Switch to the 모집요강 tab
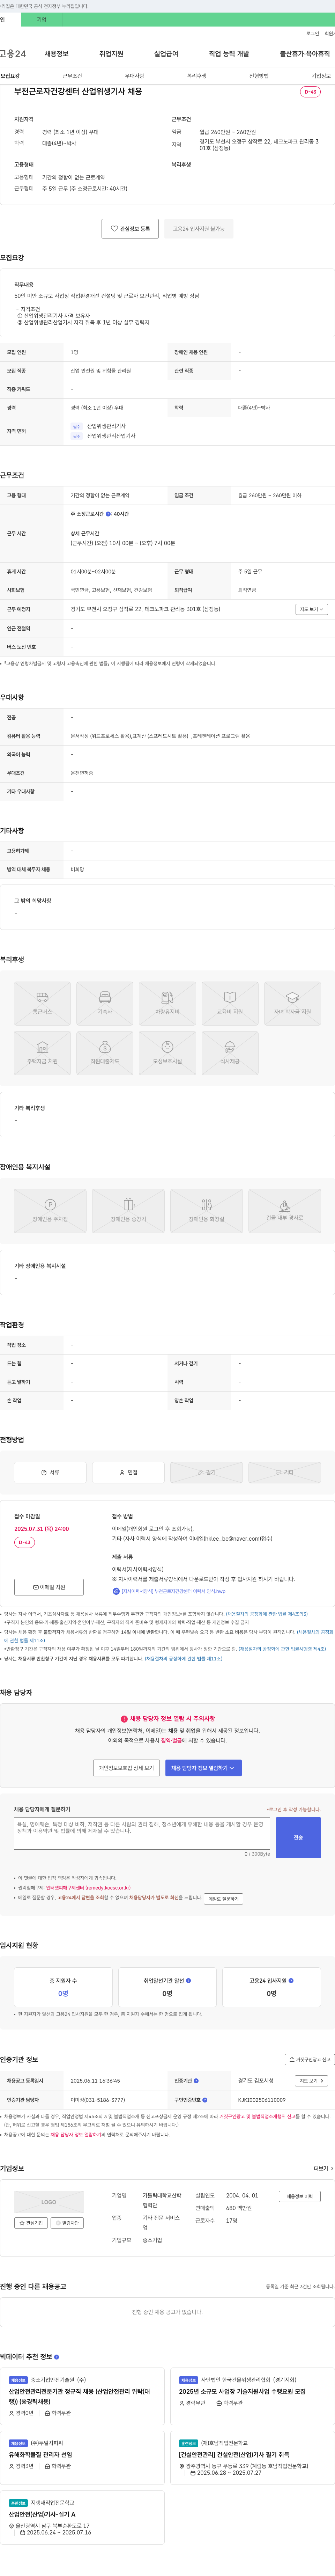The width and height of the screenshot is (335, 2576). pos(10,76)
